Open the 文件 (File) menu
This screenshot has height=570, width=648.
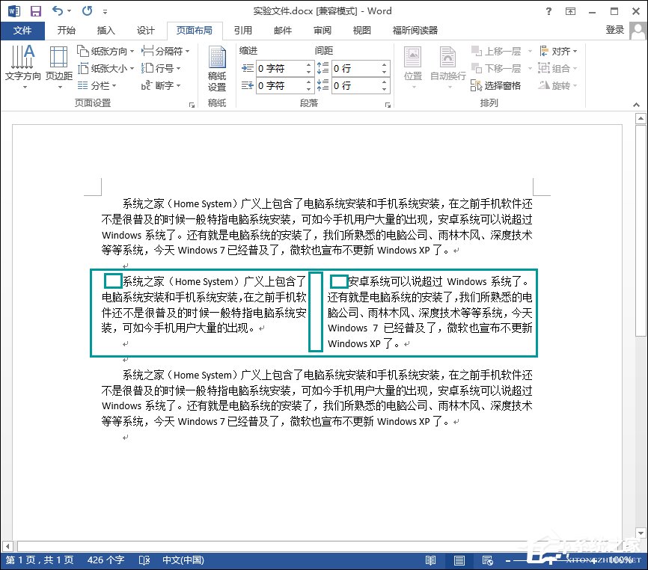[x=23, y=31]
